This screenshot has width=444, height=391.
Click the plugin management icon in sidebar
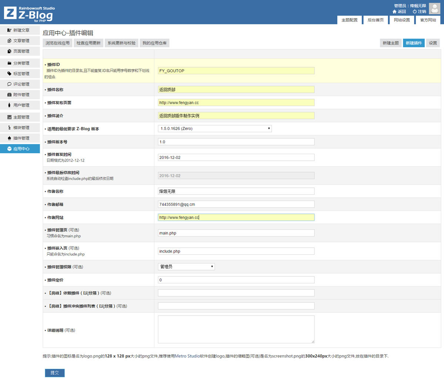[9, 138]
